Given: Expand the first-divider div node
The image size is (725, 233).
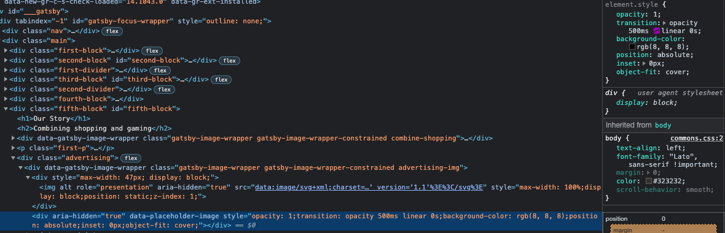Looking at the screenshot, I should pyautogui.click(x=6, y=70).
